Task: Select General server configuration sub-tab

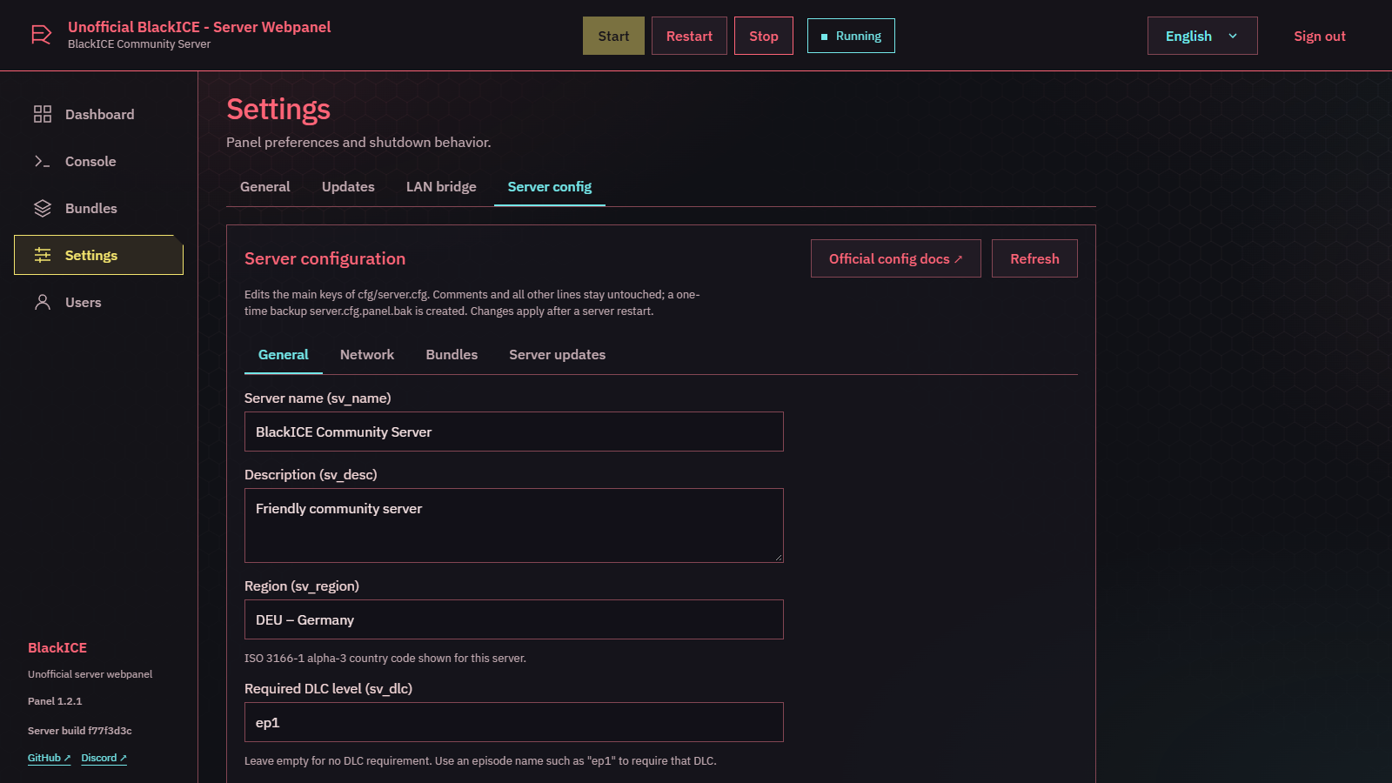Action: (x=284, y=355)
